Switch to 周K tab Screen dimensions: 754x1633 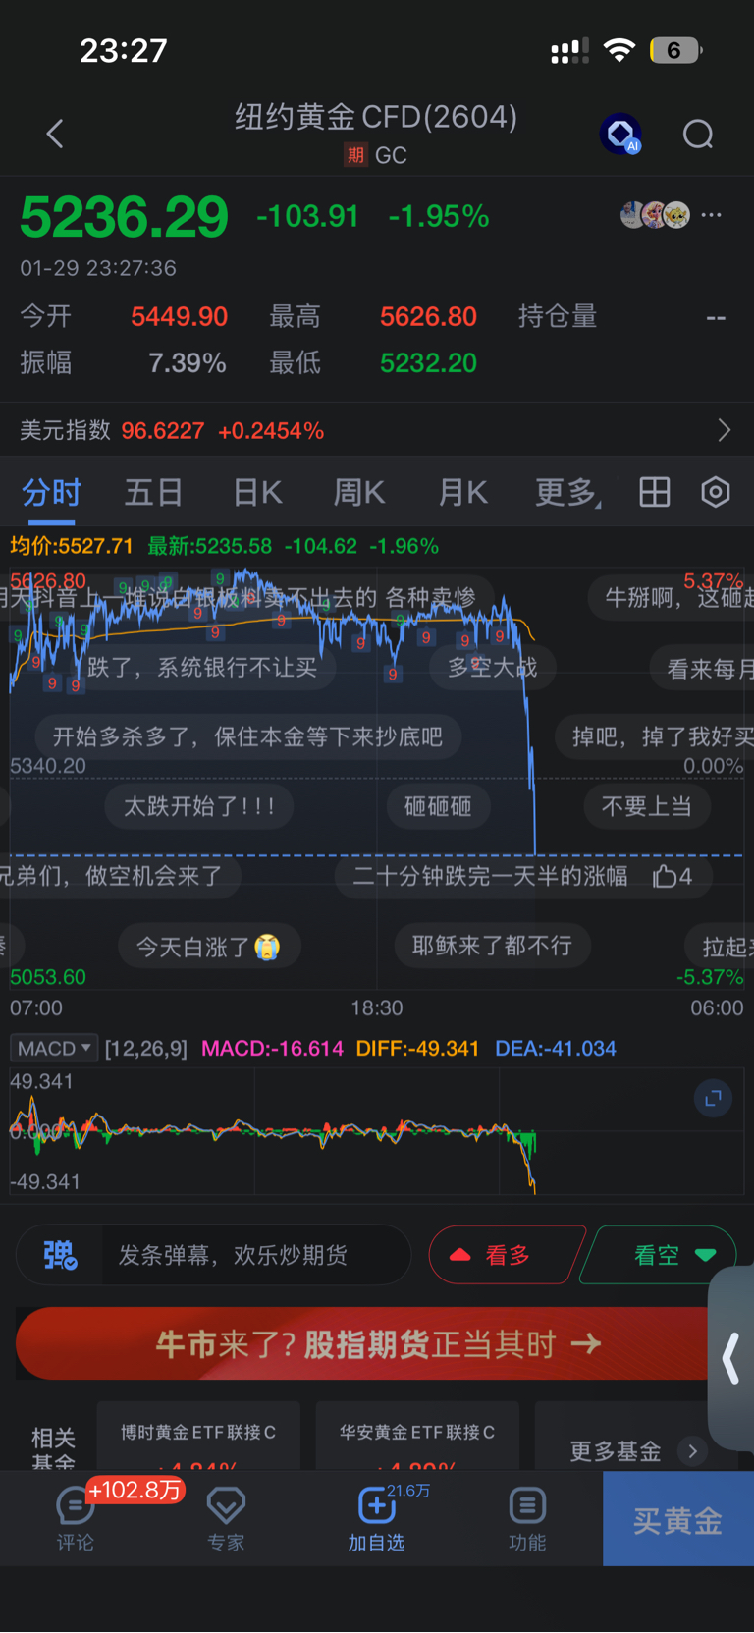coord(359,492)
